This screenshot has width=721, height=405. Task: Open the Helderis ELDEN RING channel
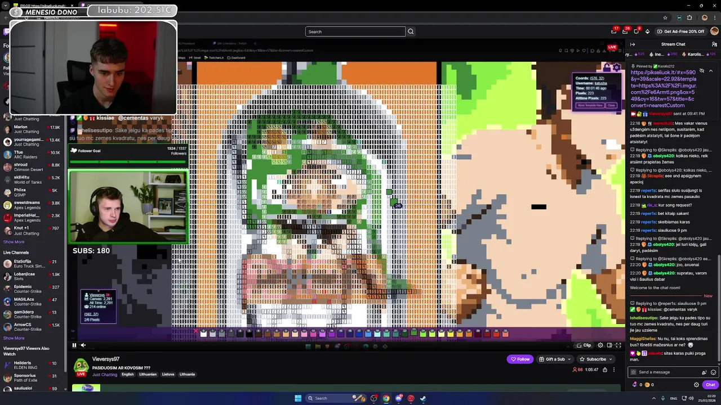coord(33,365)
